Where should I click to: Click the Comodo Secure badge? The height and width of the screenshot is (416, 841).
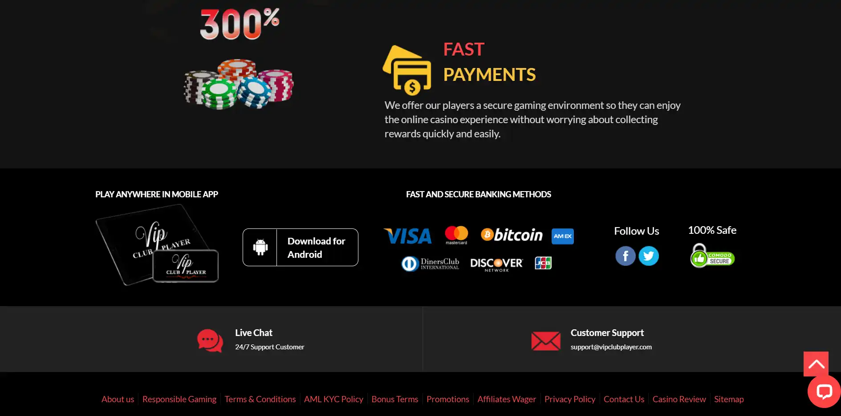pos(712,256)
